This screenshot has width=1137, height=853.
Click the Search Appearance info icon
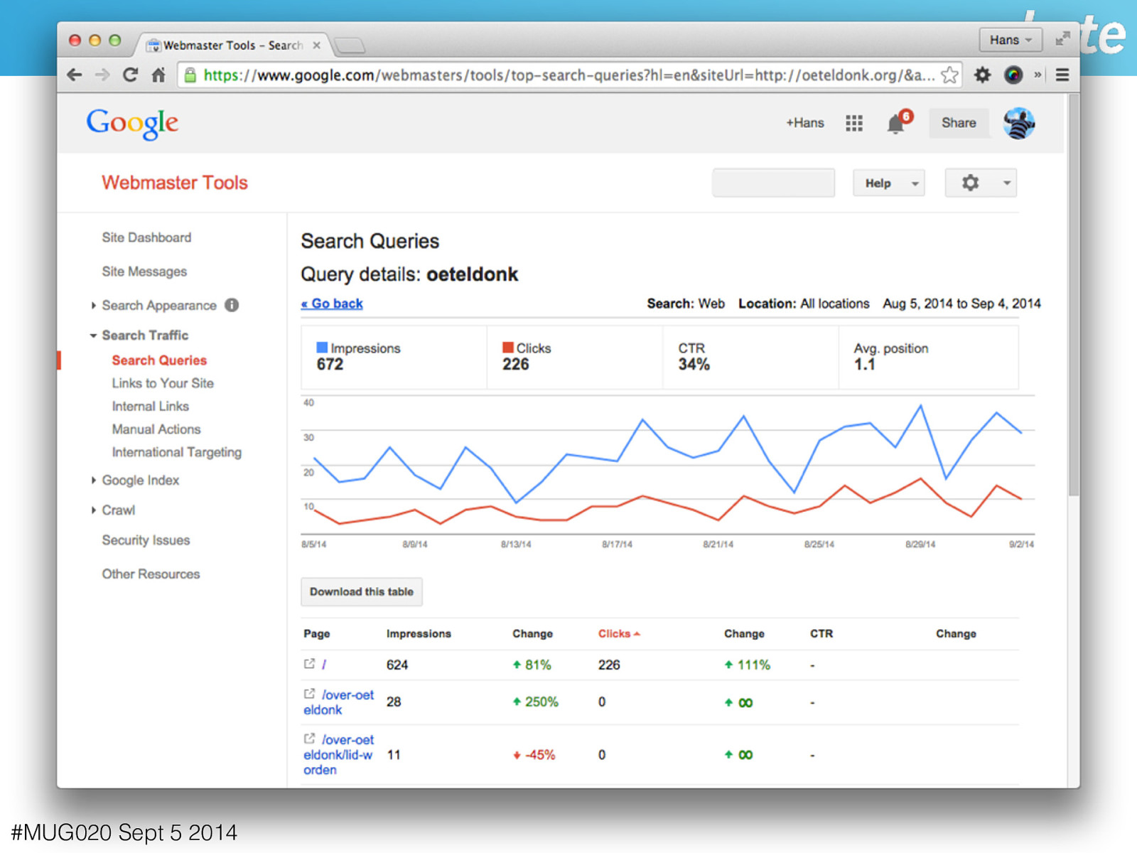(232, 305)
